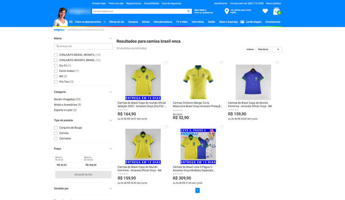Click the maximum price field R$ 309,00

point(97,165)
